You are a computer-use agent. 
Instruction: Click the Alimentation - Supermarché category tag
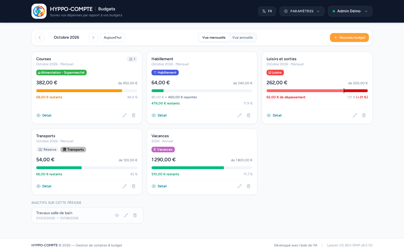coord(61,73)
